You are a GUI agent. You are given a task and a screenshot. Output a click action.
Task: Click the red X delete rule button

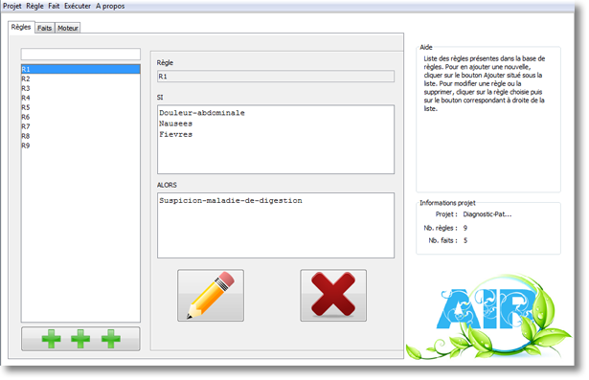[x=333, y=295]
